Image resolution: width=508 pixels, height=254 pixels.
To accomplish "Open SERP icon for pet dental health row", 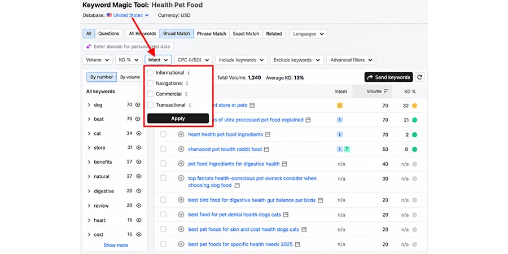I will point(286,215).
